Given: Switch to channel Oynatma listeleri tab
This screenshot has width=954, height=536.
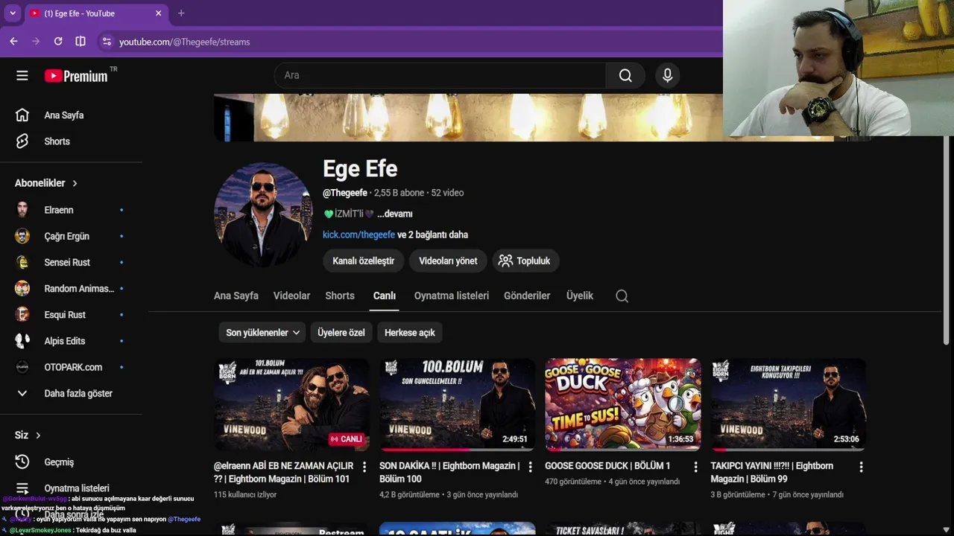Looking at the screenshot, I should coord(452,296).
